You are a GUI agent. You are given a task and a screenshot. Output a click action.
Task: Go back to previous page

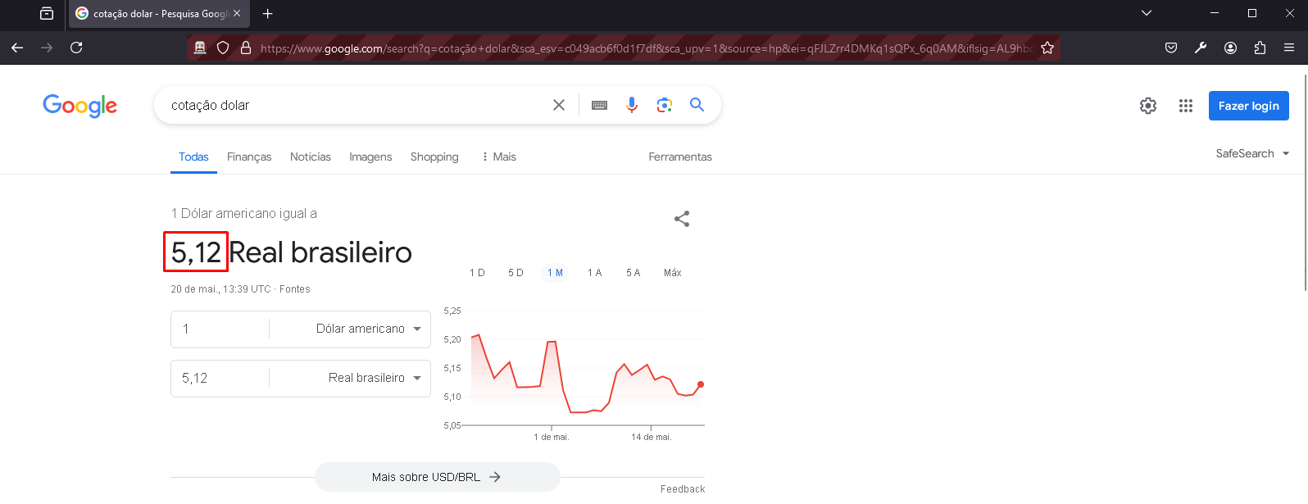tap(17, 48)
